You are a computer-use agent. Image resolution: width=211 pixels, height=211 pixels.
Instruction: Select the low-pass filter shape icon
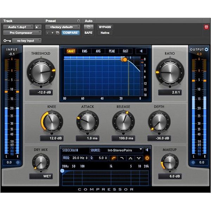click(x=122, y=158)
